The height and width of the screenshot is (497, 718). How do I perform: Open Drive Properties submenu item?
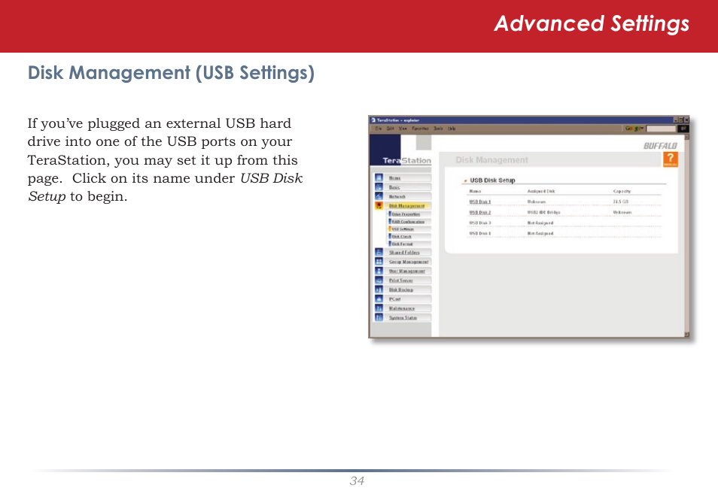(406, 214)
